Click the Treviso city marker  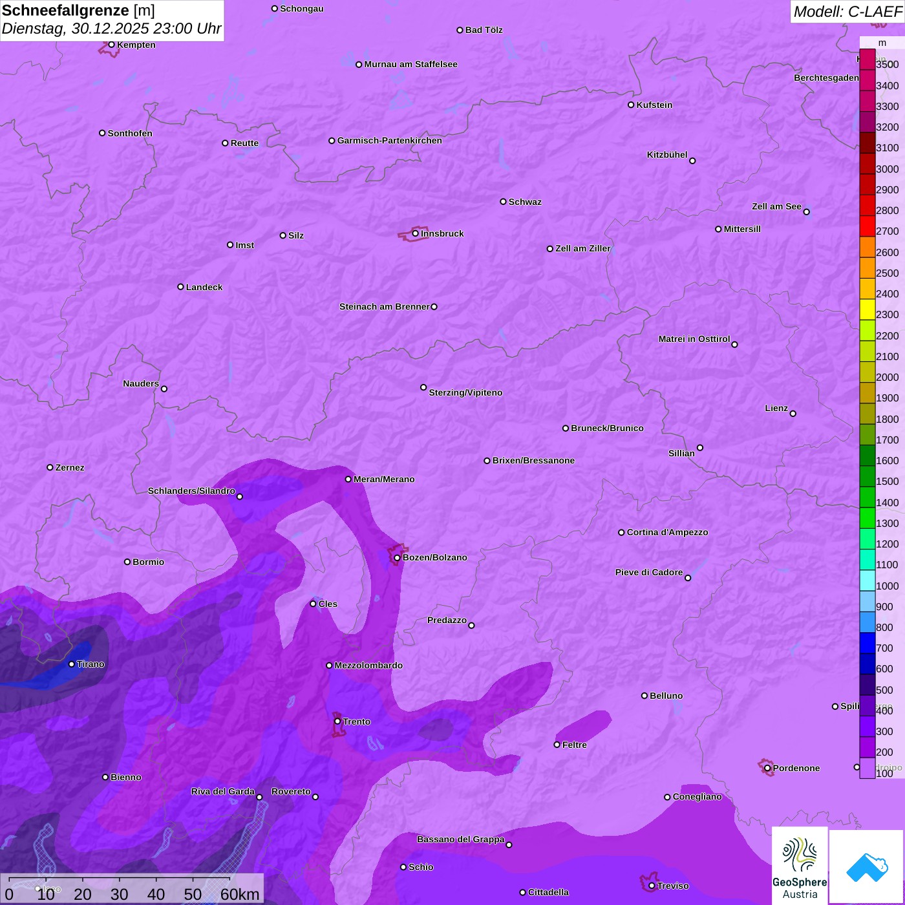[652, 886]
